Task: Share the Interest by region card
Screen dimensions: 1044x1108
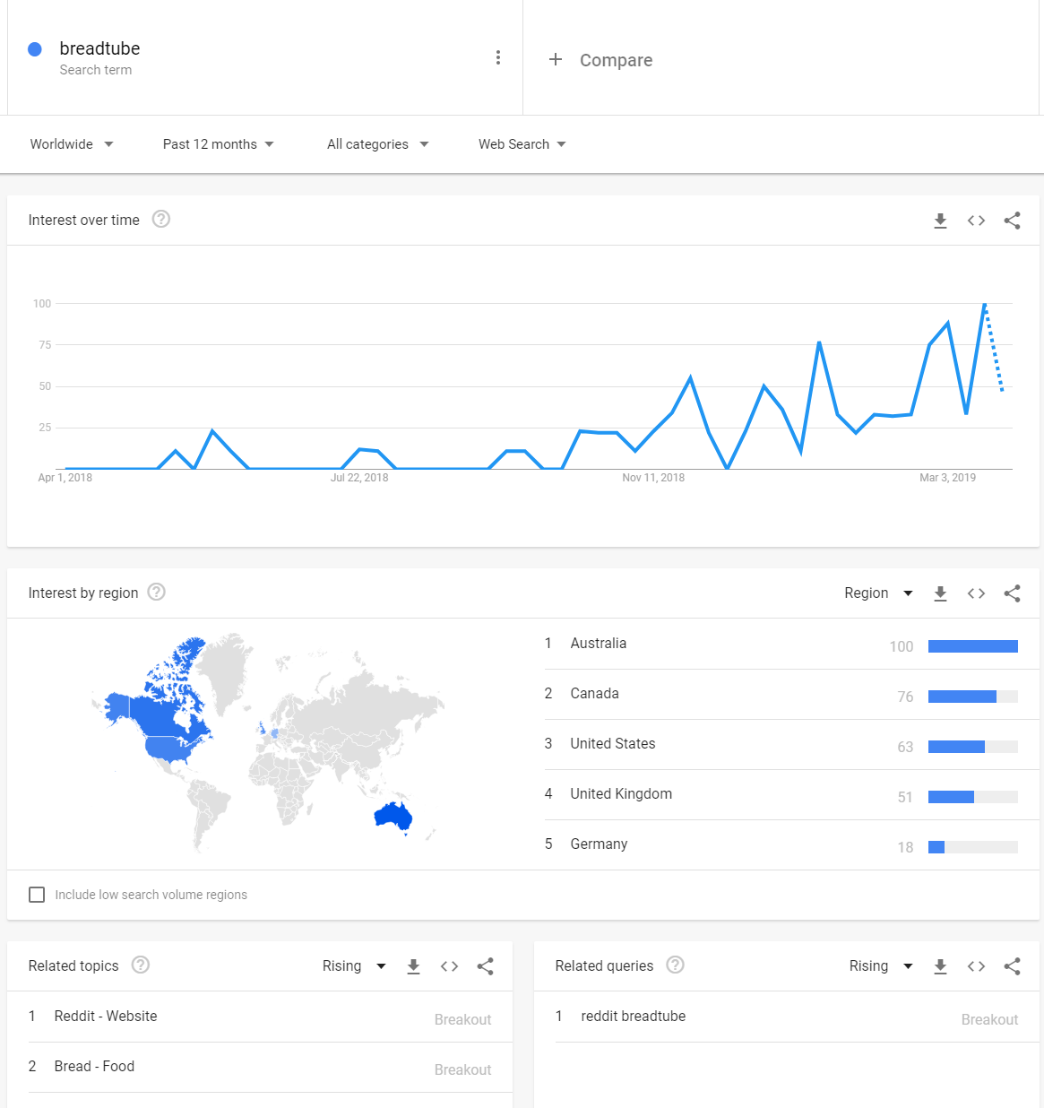Action: pyautogui.click(x=1012, y=593)
